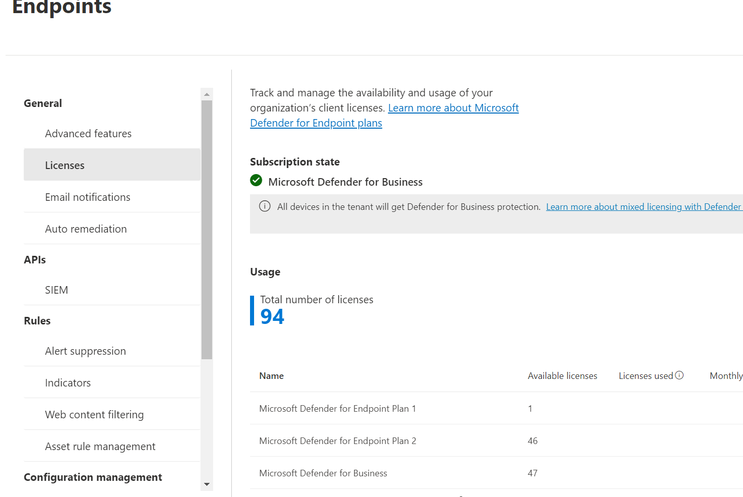This screenshot has height=497, width=743.
Task: Select Advanced features in the sidebar
Action: 88,133
